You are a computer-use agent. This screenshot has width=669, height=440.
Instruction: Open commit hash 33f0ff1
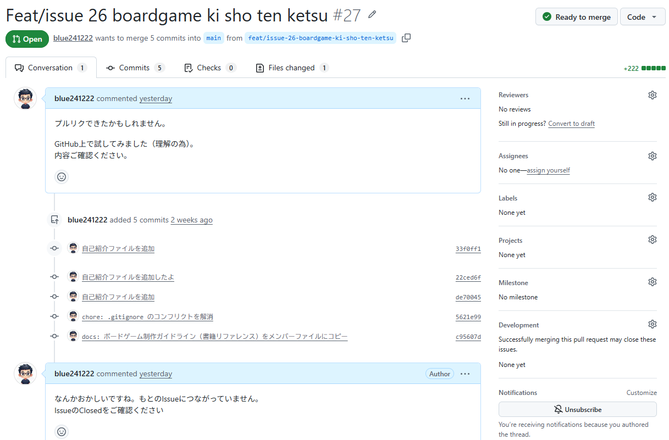pos(468,249)
